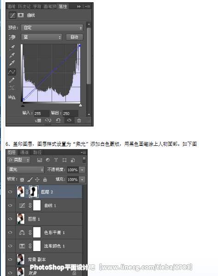Image resolution: width=218 pixels, height=276 pixels.
Task: Click the black point input slider triangle
Action: pos(23,105)
